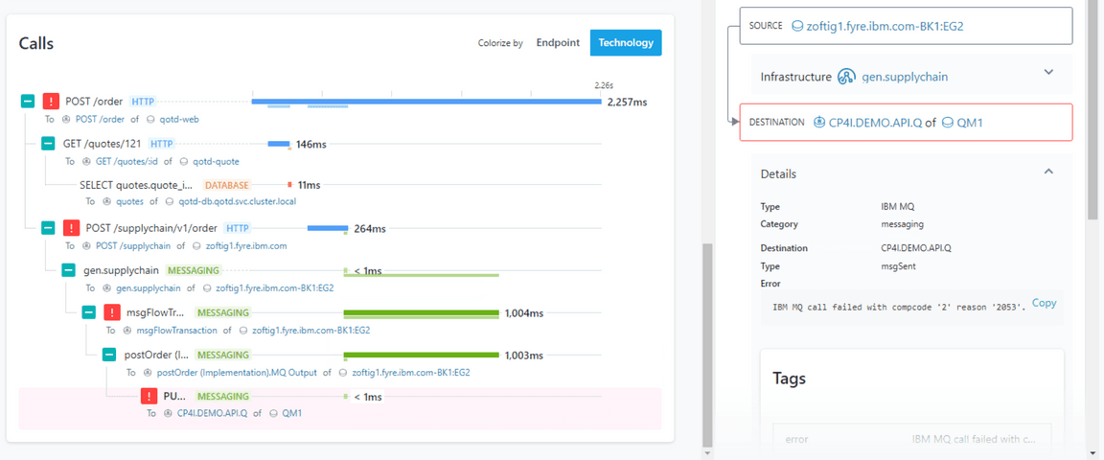
Task: Click the service icon beside zoftig1.fyre.ibm.com-BK1:EG2 source
Action: point(798,26)
